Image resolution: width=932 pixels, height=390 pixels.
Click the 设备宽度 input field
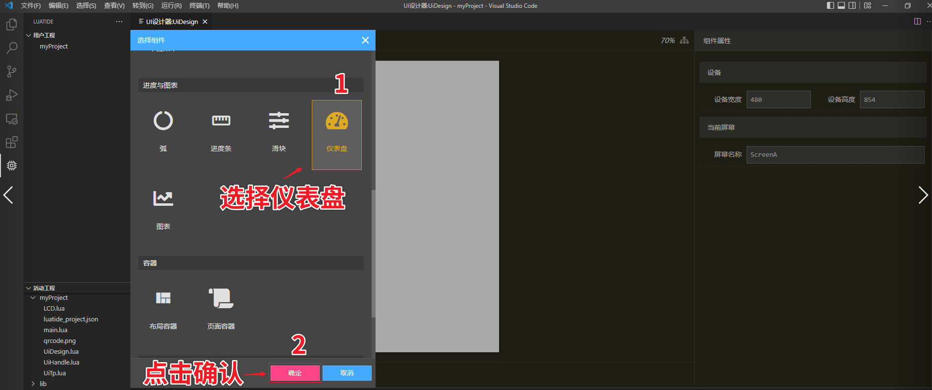point(778,99)
